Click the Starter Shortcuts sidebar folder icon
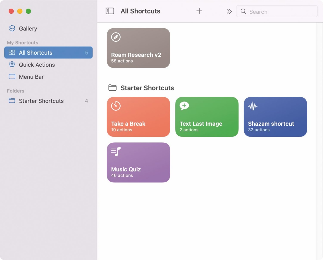Image resolution: width=323 pixels, height=260 pixels. tap(12, 101)
